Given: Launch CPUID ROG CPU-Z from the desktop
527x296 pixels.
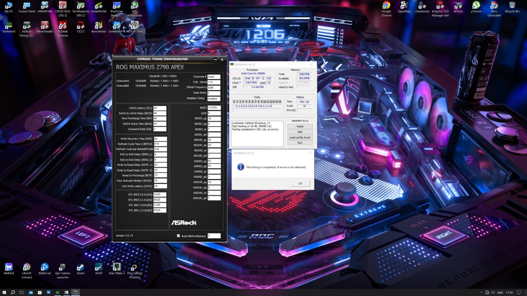Looking at the screenshot, I should coord(63,9).
